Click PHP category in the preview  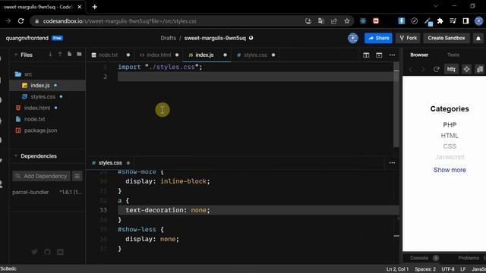tap(450, 124)
